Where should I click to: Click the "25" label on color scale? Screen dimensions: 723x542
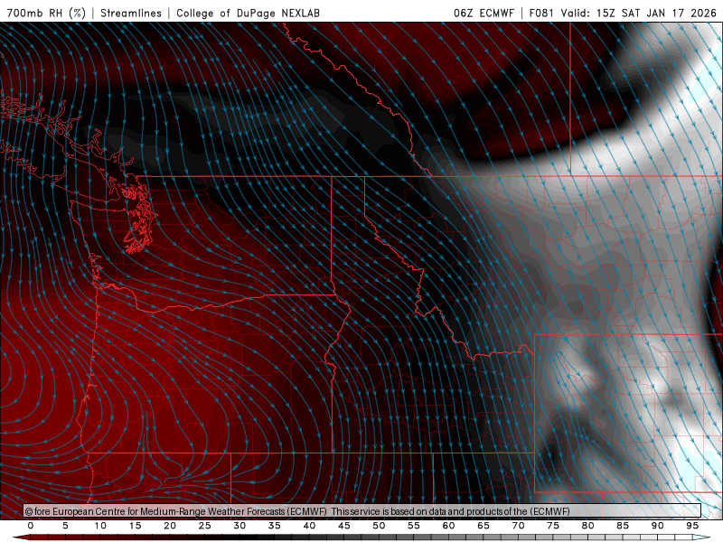(205, 526)
